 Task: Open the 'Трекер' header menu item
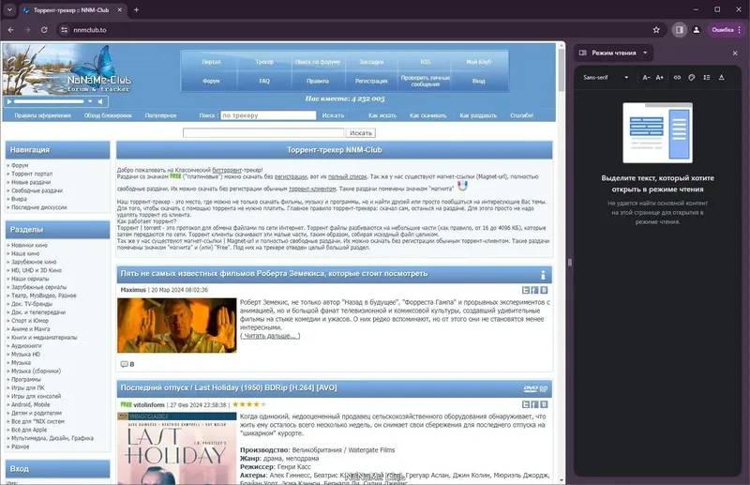tap(264, 62)
